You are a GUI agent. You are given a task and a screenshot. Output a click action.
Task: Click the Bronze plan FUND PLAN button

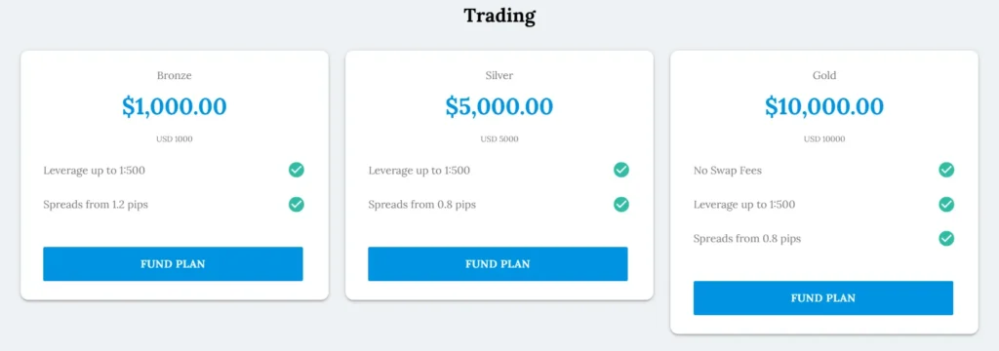tap(173, 263)
